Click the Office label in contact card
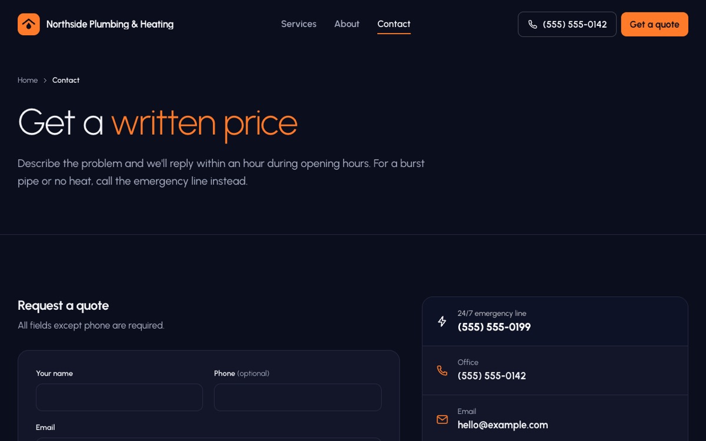 [x=468, y=362]
